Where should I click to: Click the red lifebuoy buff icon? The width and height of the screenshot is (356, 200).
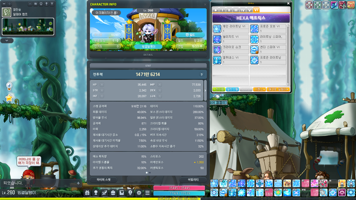(309, 5)
